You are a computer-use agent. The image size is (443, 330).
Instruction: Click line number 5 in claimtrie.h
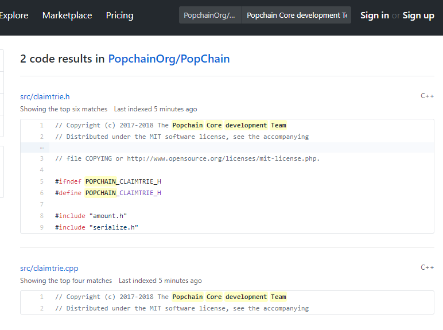(x=41, y=181)
